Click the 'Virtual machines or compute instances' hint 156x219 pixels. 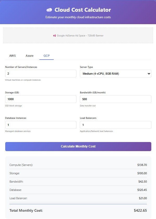23,80
